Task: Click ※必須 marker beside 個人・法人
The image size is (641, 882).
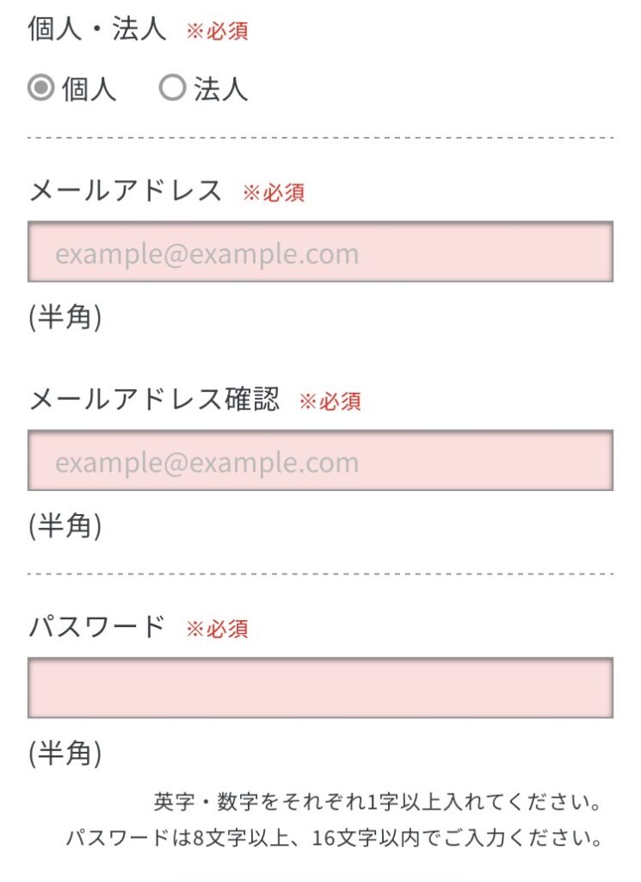Action: (x=218, y=31)
